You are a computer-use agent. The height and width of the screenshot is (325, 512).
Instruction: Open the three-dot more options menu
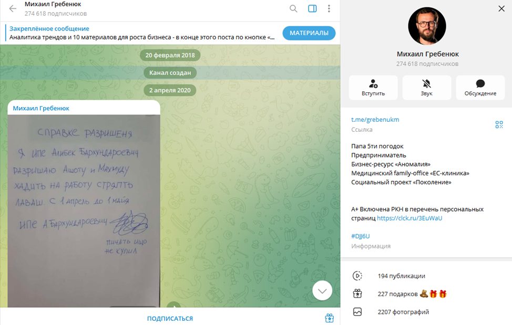click(329, 9)
